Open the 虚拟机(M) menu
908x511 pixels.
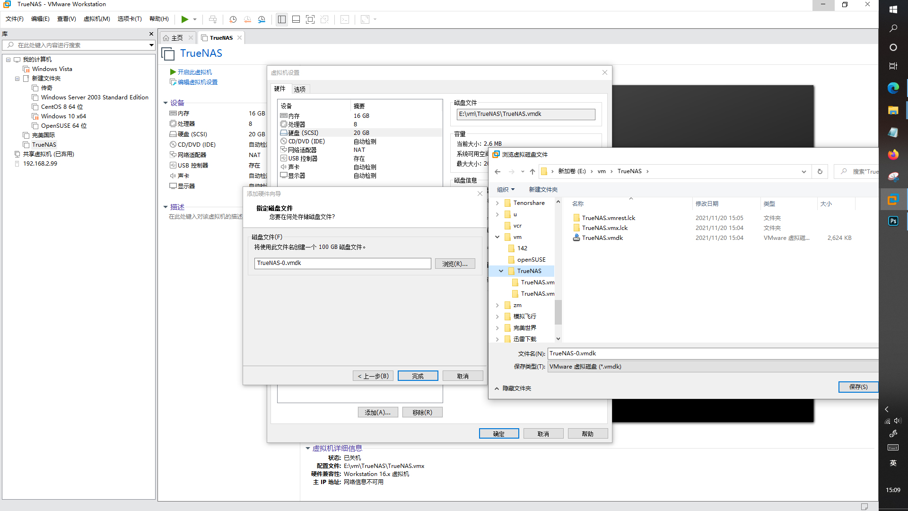pyautogui.click(x=96, y=19)
